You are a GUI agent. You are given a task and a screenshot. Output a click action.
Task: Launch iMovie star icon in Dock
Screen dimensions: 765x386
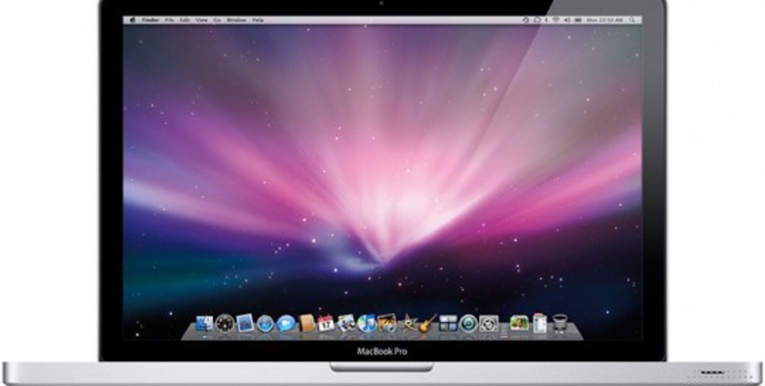coord(407,324)
